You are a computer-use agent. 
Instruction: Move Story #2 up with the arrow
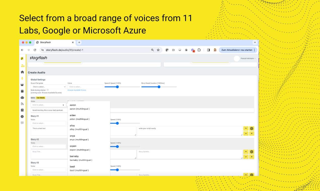pyautogui.click(x=246, y=152)
